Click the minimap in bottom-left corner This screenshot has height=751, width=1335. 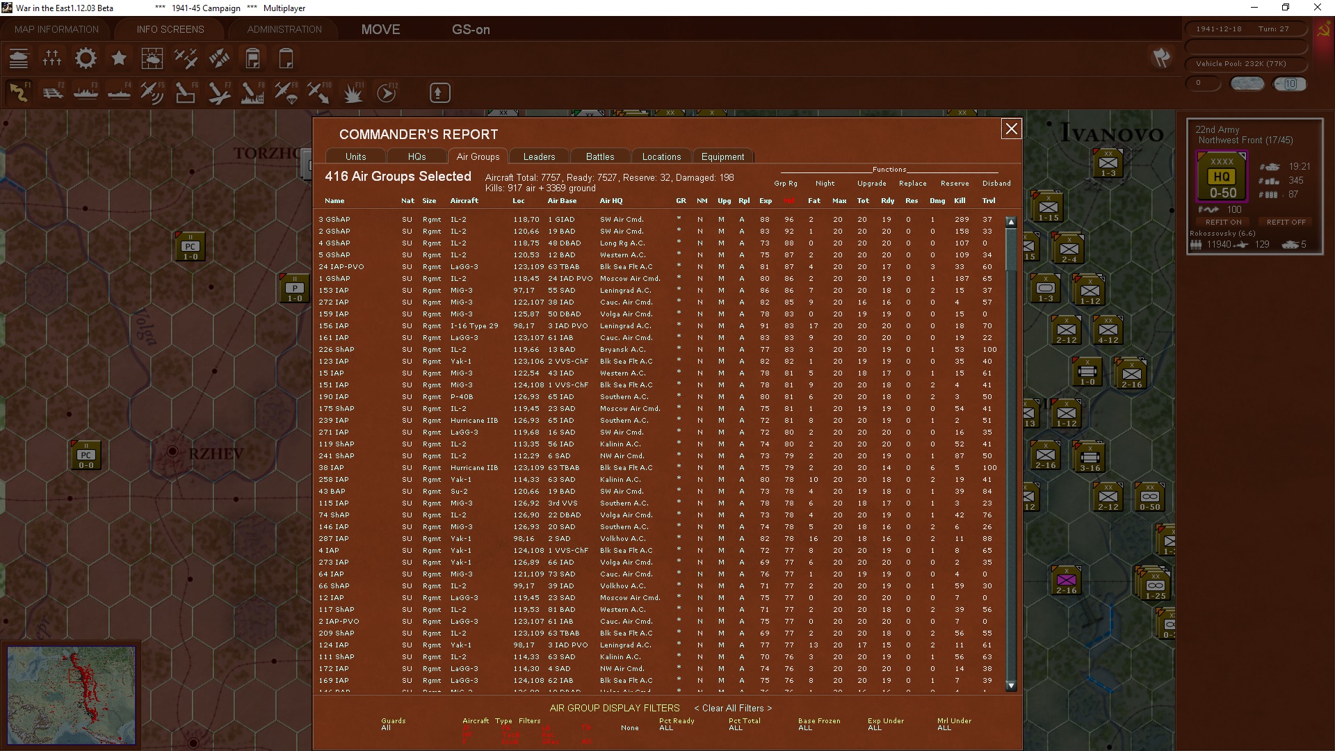(x=72, y=695)
